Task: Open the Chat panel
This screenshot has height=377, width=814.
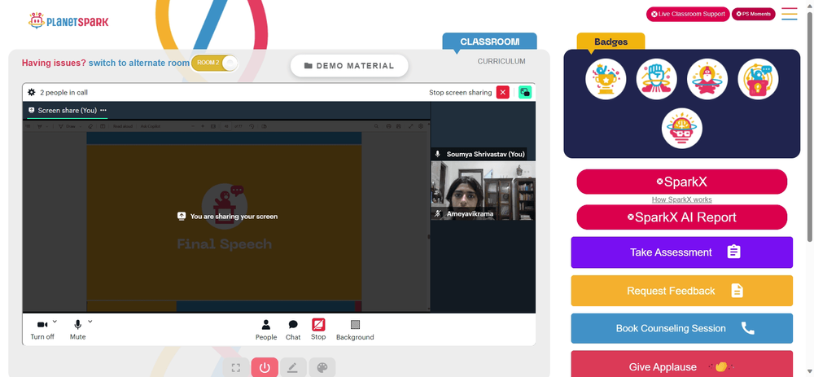Action: [x=293, y=330]
